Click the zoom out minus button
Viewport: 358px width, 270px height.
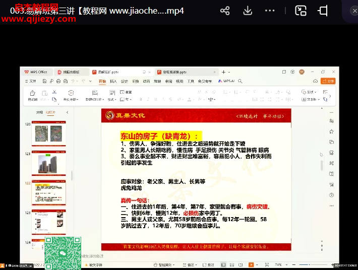(294, 265)
